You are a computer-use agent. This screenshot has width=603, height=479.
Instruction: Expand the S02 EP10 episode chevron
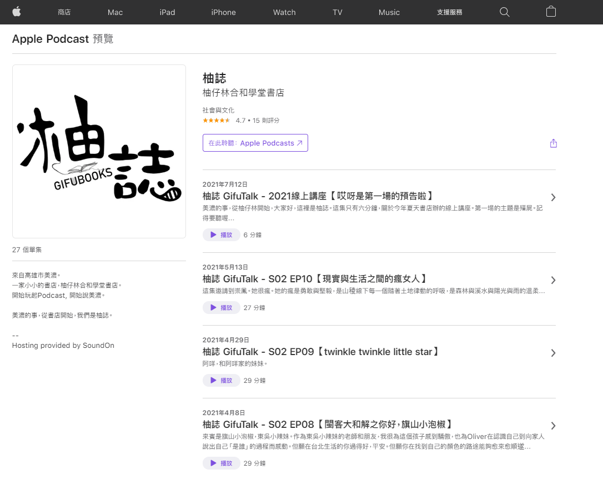click(553, 280)
